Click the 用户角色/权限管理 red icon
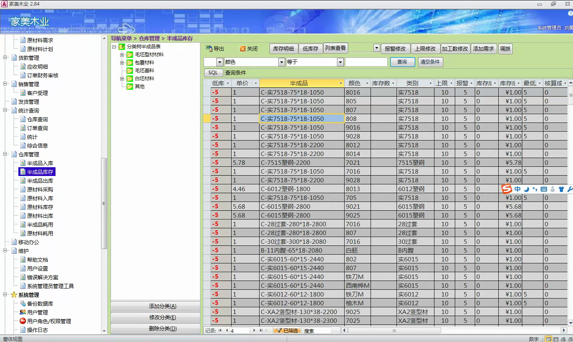The width and height of the screenshot is (573, 342). click(x=23, y=321)
